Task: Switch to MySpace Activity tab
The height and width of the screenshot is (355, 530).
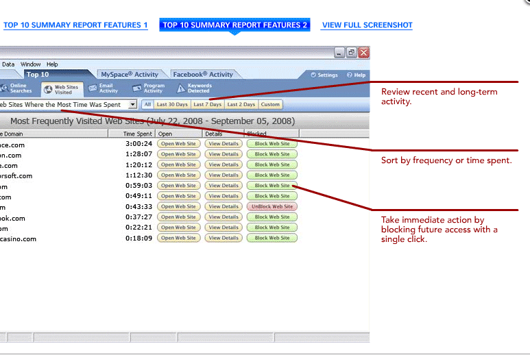Action: click(130, 74)
